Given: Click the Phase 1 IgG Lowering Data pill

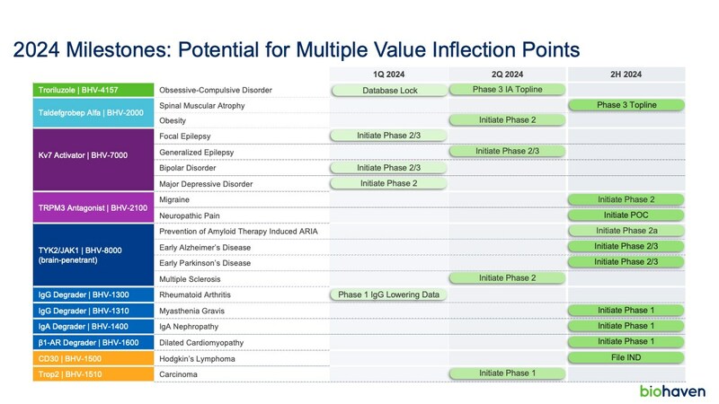Looking at the screenshot, I should pyautogui.click(x=389, y=294).
